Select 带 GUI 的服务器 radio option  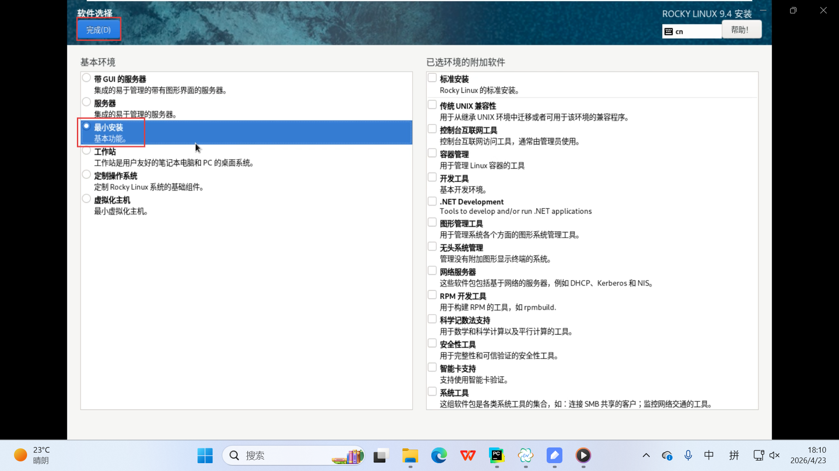[87, 78]
